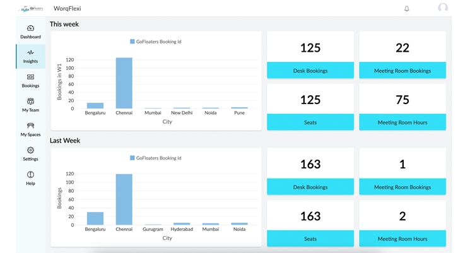Open the Bookings ticket icon
This screenshot has width=475, height=253.
pos(30,77)
